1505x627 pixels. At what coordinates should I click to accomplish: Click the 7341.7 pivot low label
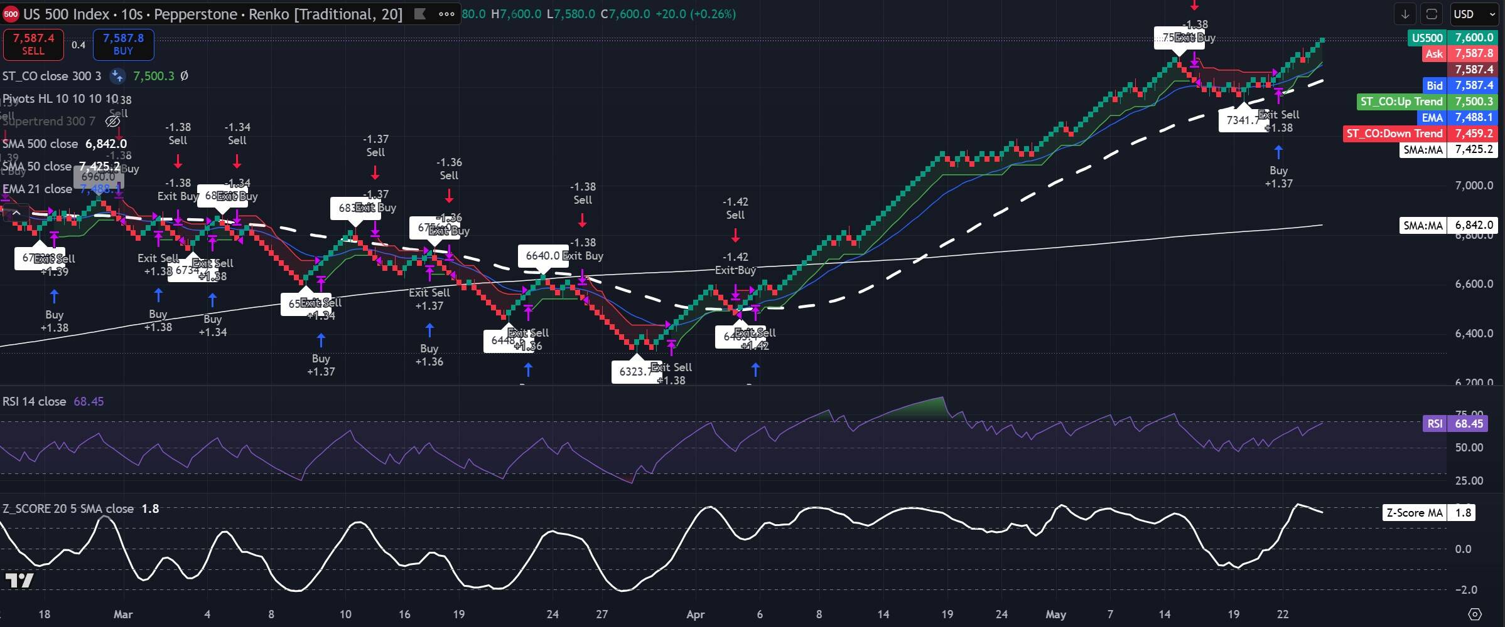[x=1243, y=120]
